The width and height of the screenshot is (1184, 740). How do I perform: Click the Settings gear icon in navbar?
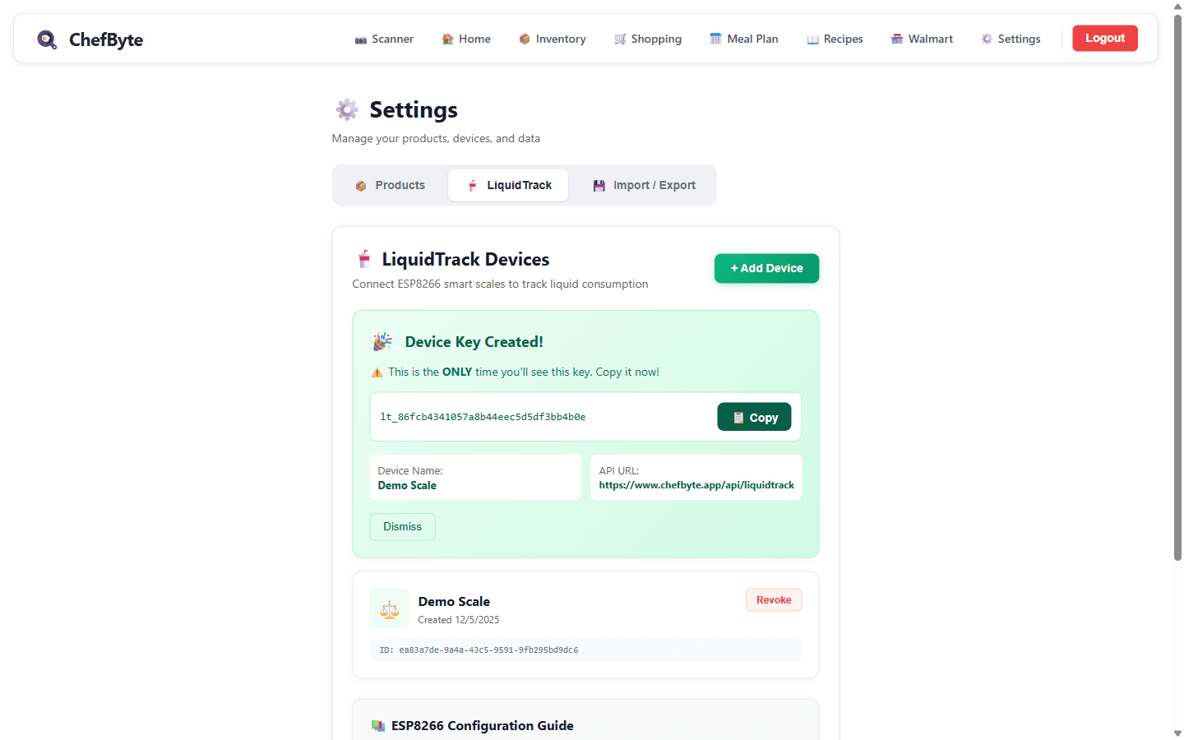(986, 38)
